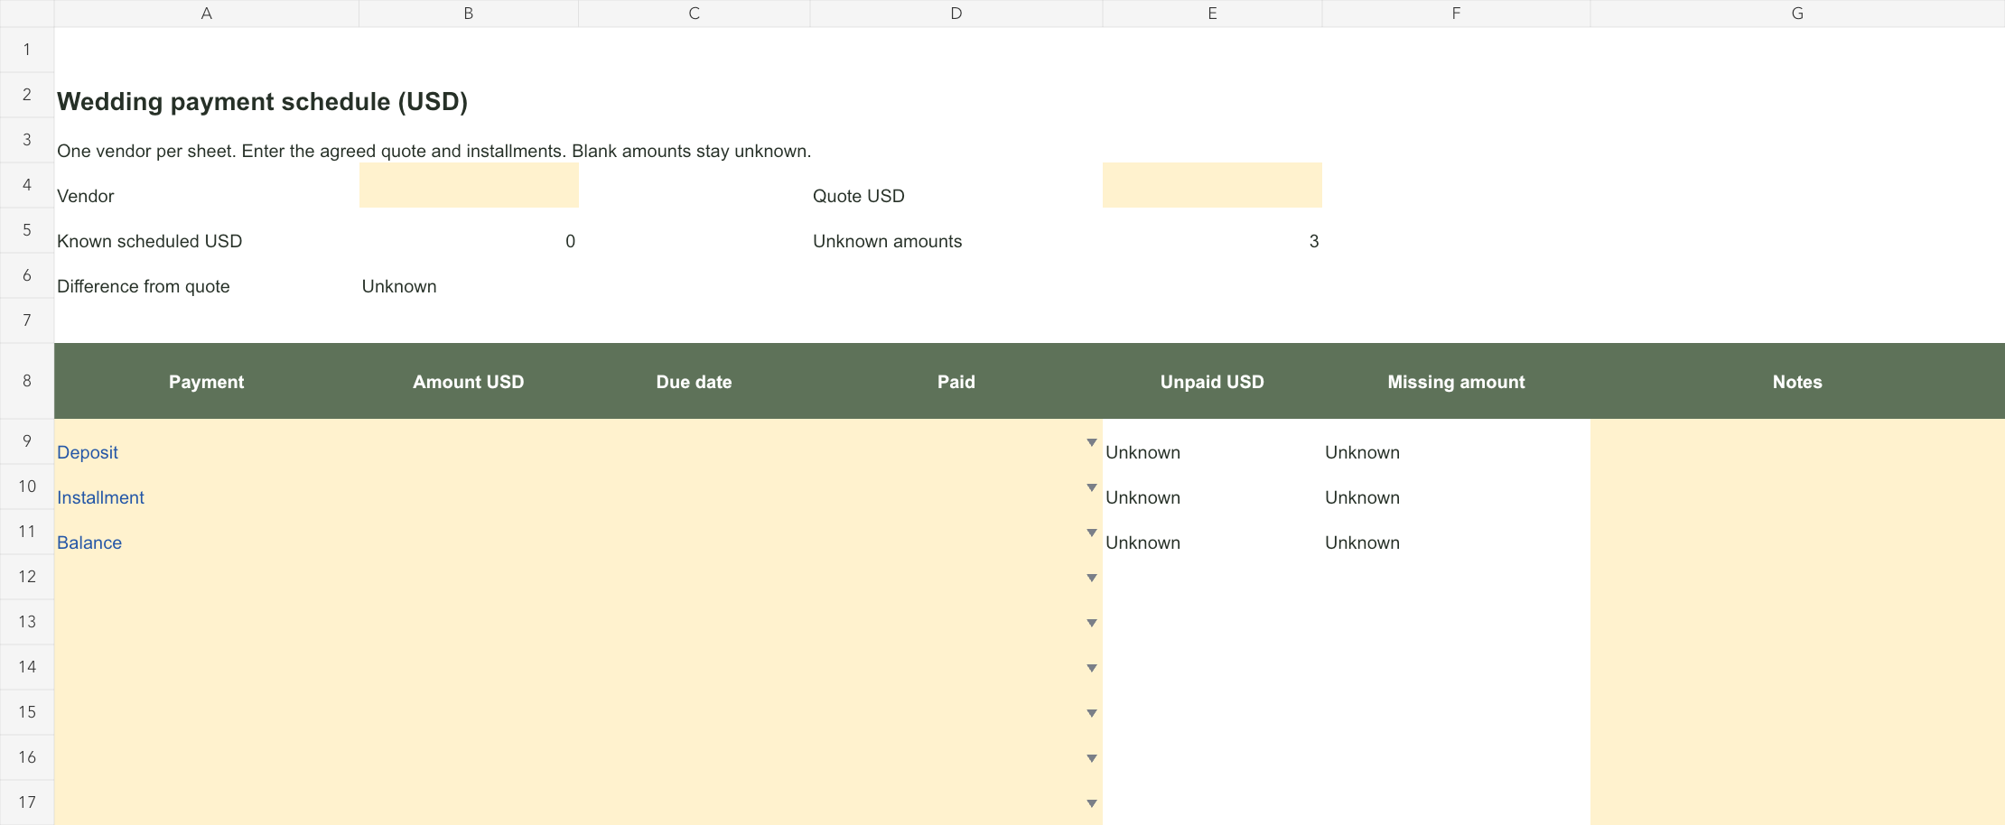
Task: Click the Difference from quote label
Action: [x=144, y=286]
